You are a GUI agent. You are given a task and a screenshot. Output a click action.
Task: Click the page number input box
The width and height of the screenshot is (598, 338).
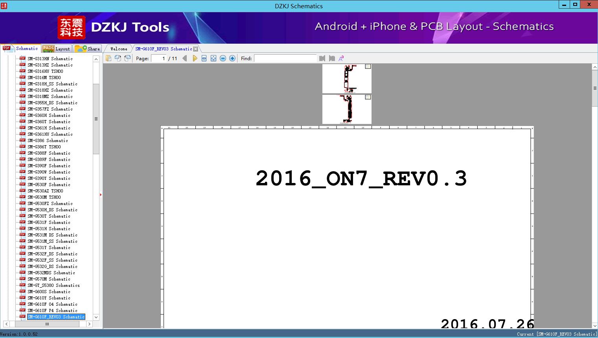[x=159, y=58]
